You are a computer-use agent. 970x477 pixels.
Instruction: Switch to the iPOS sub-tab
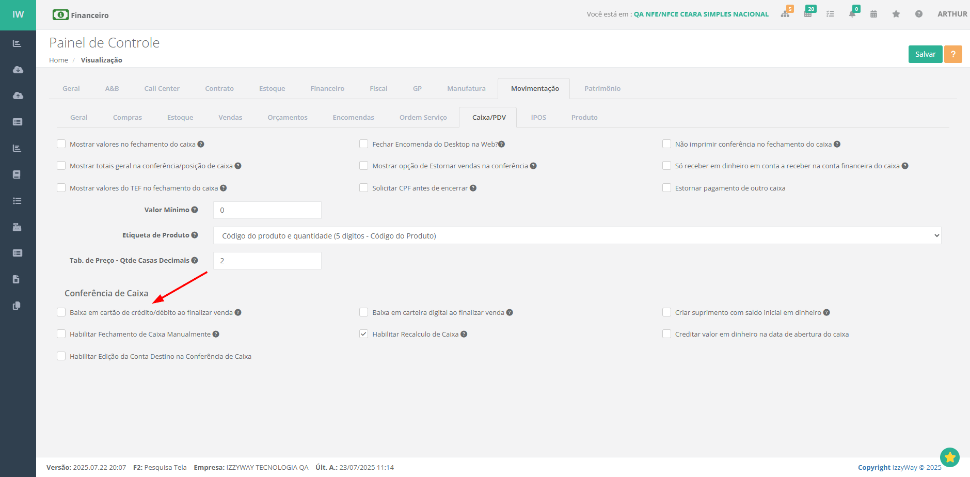pos(538,117)
